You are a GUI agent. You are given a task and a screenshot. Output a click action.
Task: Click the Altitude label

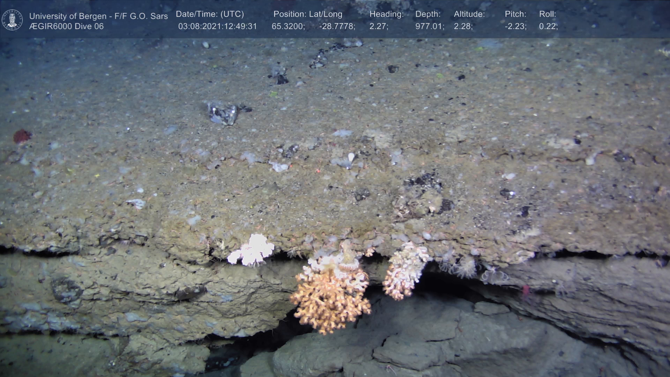(x=469, y=14)
